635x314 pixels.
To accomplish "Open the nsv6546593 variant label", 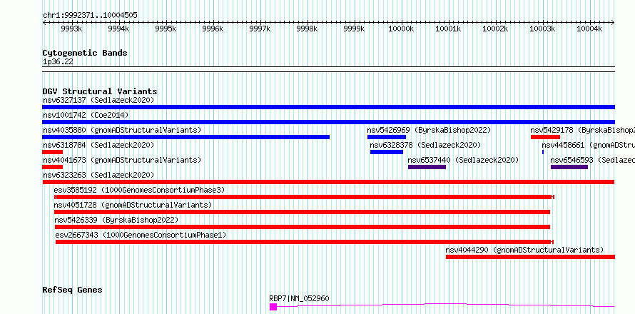I will [592, 160].
